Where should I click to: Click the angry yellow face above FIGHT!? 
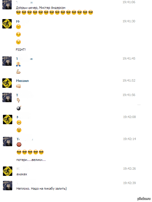(x=18, y=42)
